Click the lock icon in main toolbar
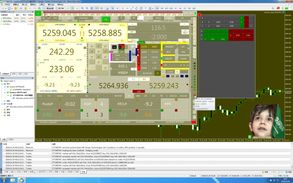 click(x=26, y=8)
